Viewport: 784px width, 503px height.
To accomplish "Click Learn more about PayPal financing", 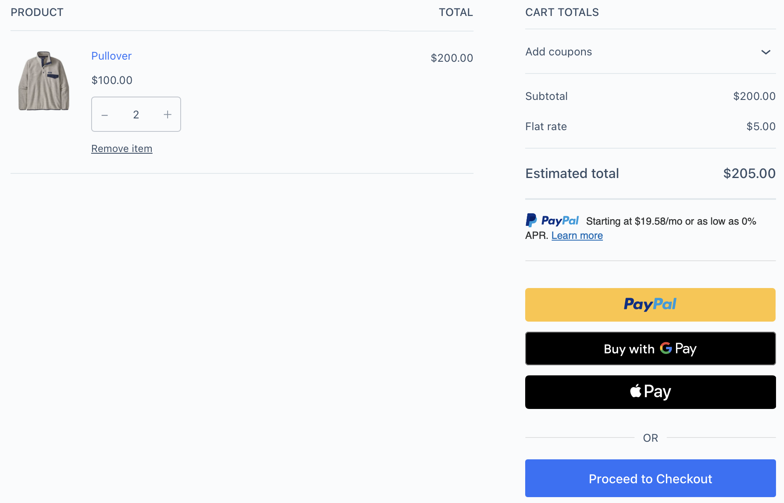I will coord(577,235).
